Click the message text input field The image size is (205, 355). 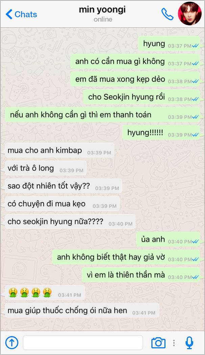(83, 343)
